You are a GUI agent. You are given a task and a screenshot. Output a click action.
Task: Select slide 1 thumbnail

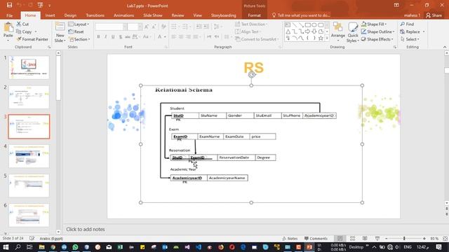29,67
